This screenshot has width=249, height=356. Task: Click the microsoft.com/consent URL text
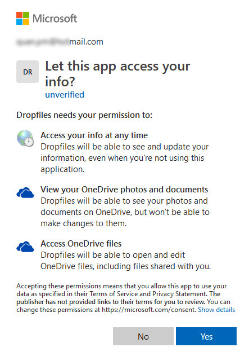click(148, 310)
